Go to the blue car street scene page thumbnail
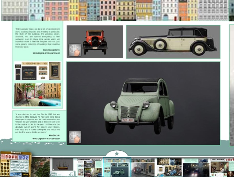Screen dimensions: 234x177 (169, 167)
